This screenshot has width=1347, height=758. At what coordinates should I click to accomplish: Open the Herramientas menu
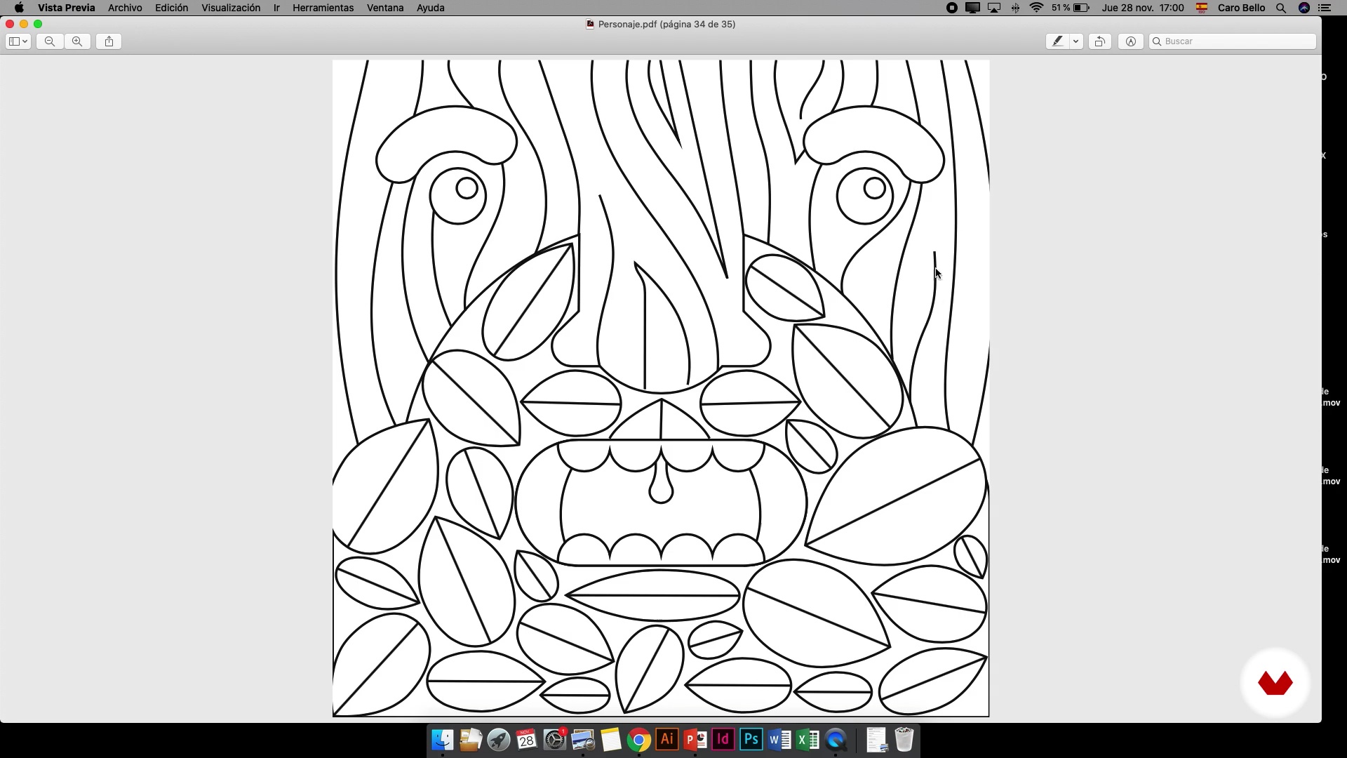(323, 8)
